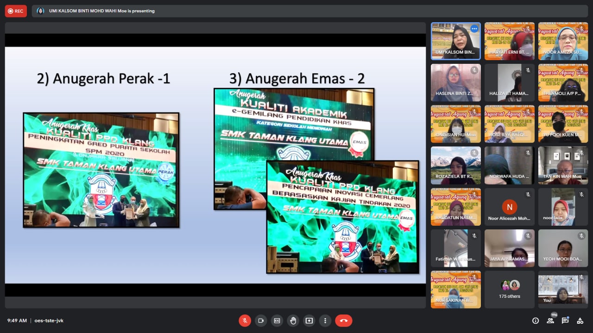Viewport: 593px width, 333px height.
Task: Select Noor Alicezah Moh... participant tile
Action: coord(510,207)
